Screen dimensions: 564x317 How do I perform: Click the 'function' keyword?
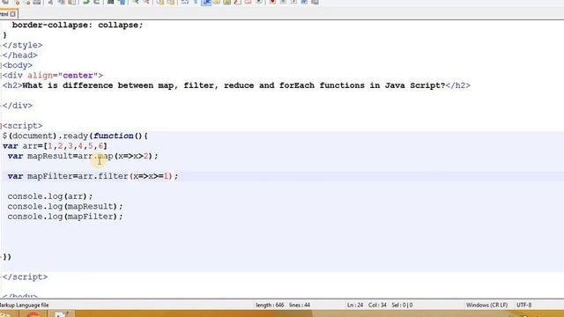click(114, 136)
